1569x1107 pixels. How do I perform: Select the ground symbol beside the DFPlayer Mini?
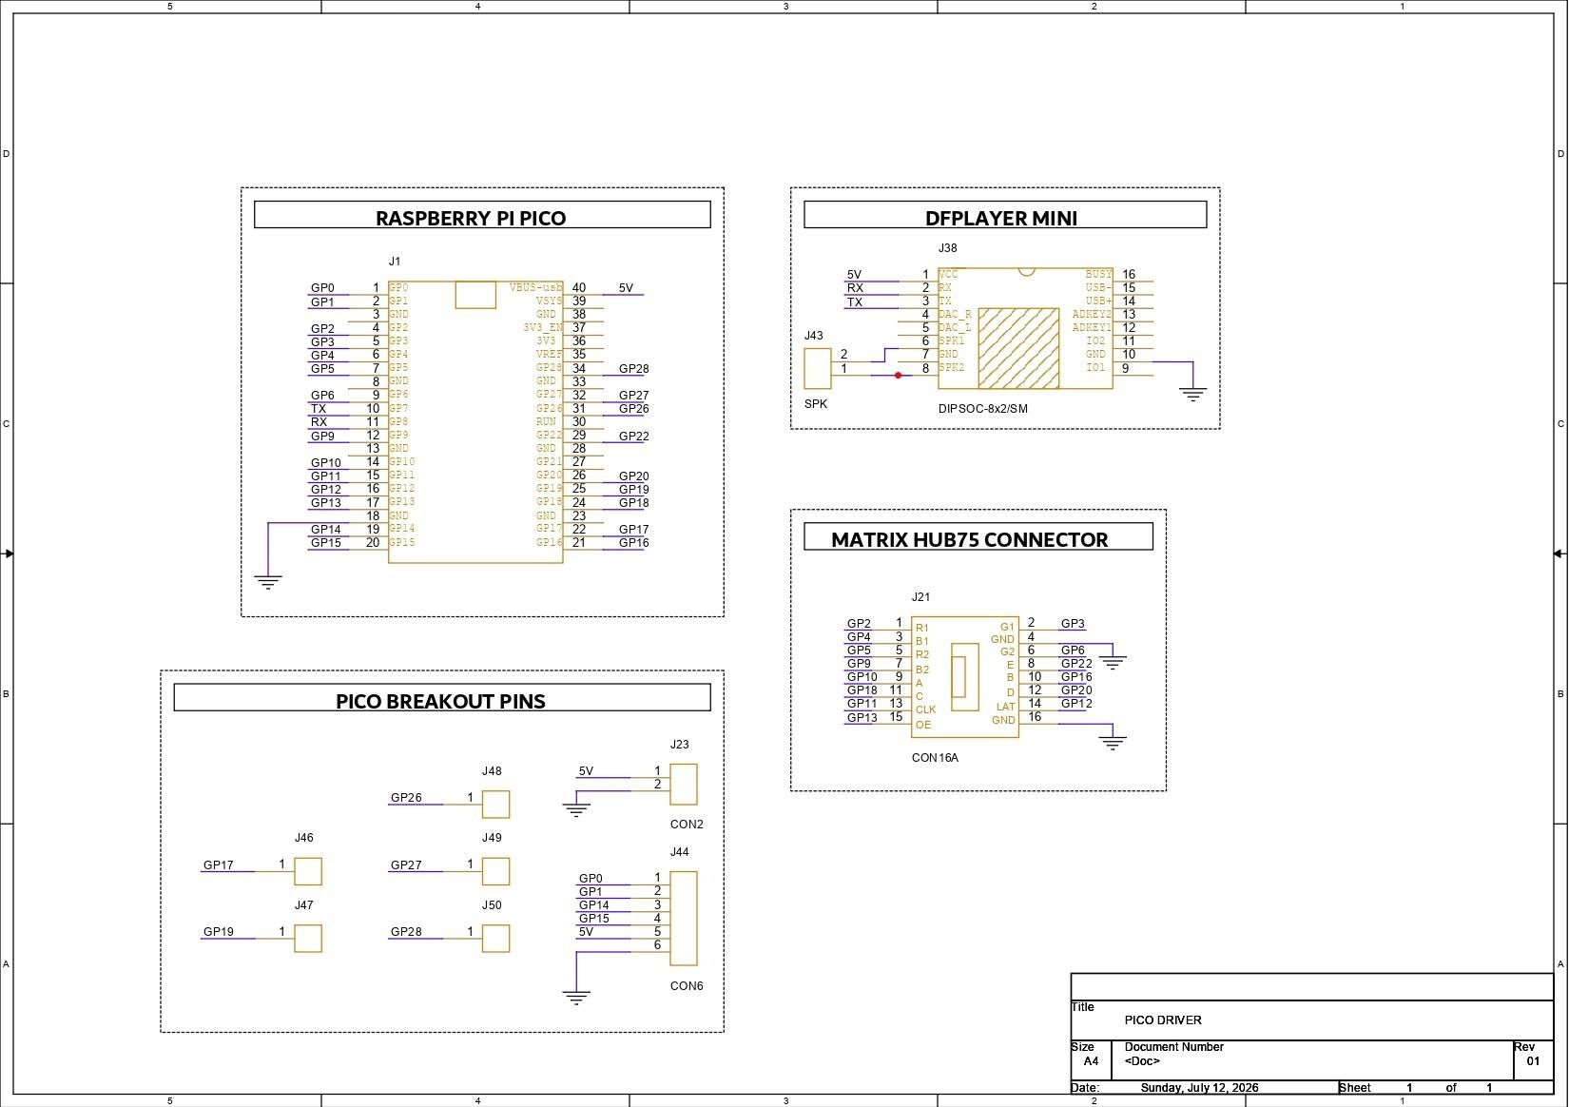tap(1192, 394)
